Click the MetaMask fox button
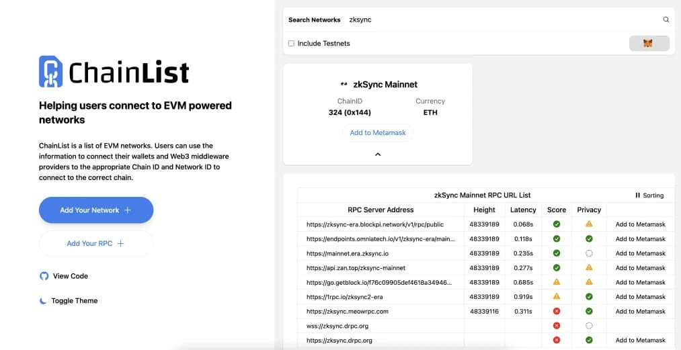The image size is (681, 350). coord(649,44)
